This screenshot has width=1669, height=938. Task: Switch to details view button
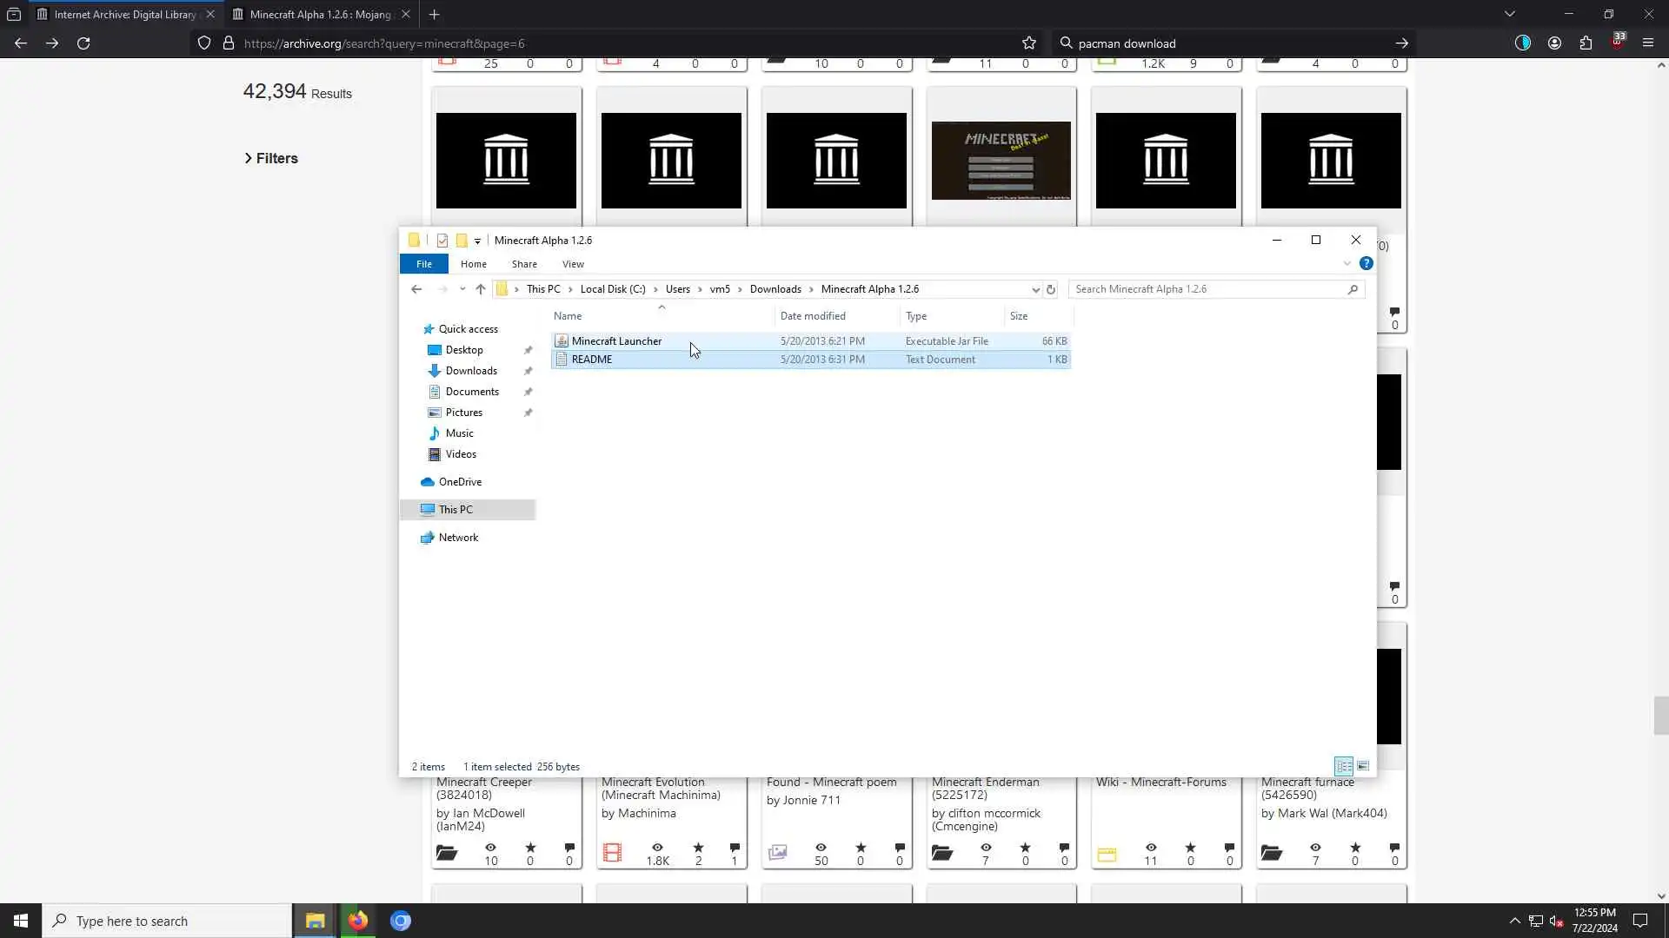[1344, 766]
